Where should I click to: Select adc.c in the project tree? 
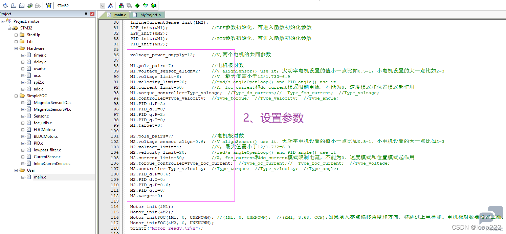(38, 89)
